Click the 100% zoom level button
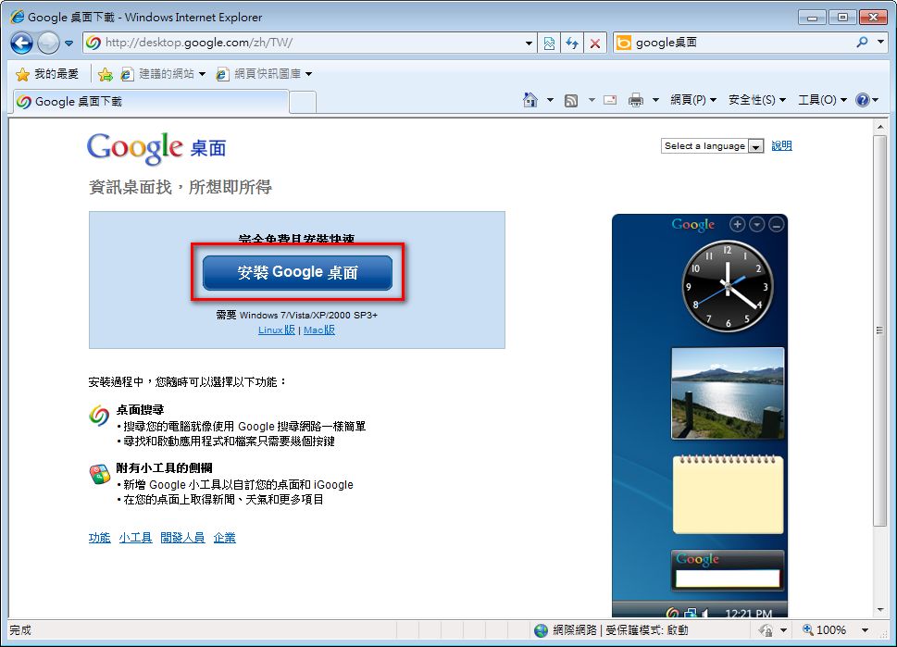This screenshot has height=647, width=897. (825, 630)
